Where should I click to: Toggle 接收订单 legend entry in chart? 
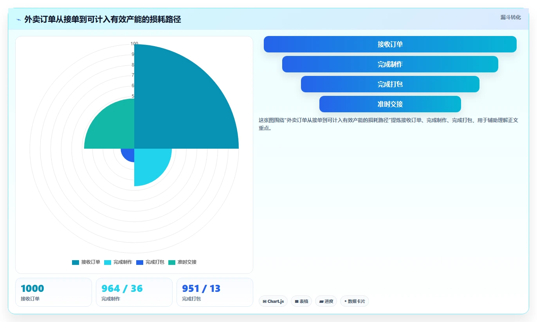[86, 262]
